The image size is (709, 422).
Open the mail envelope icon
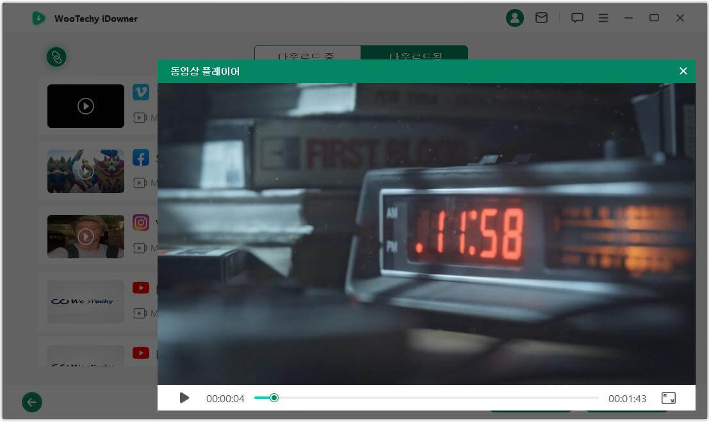tap(541, 18)
